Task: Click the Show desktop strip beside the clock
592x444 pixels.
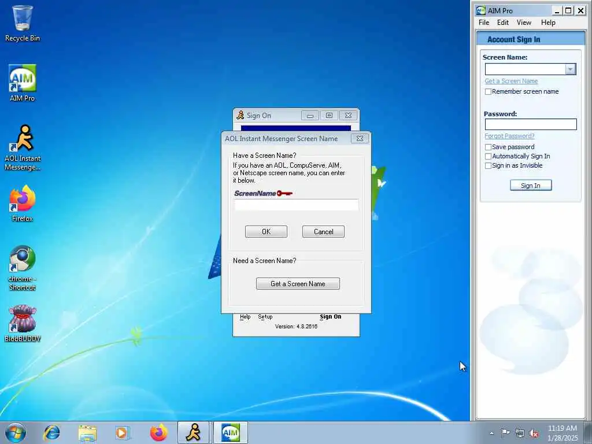Action: click(588, 433)
